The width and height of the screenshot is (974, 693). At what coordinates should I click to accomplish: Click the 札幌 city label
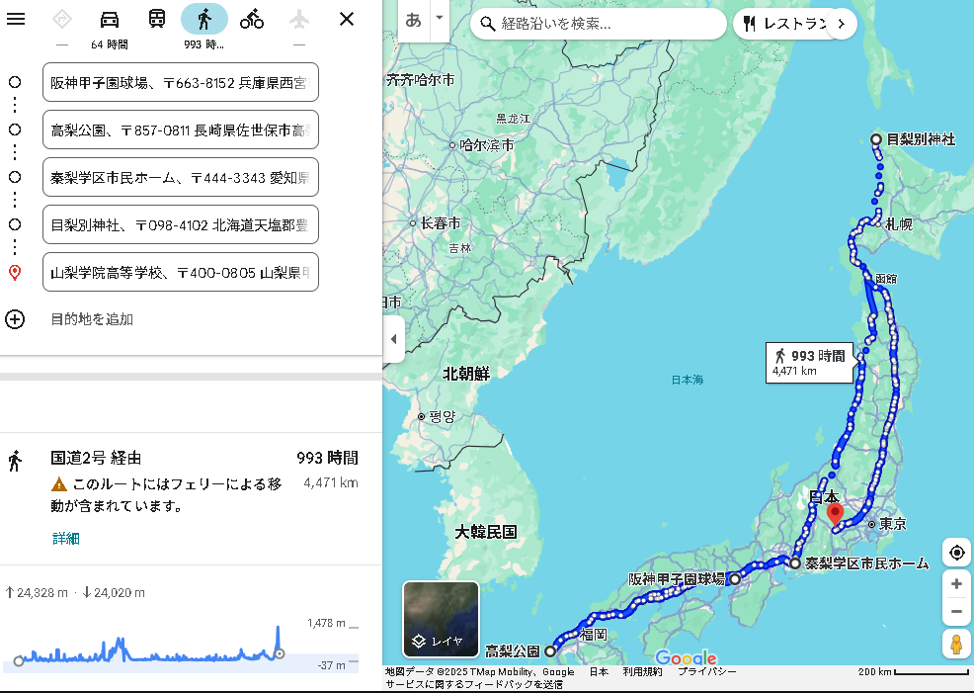tap(899, 224)
